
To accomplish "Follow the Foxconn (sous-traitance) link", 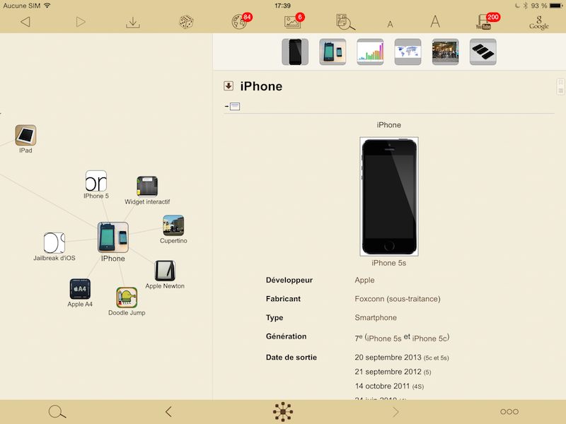I will pos(398,299).
